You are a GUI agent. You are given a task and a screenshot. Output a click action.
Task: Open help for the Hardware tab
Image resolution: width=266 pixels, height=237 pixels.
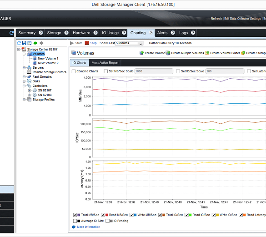click(95, 33)
